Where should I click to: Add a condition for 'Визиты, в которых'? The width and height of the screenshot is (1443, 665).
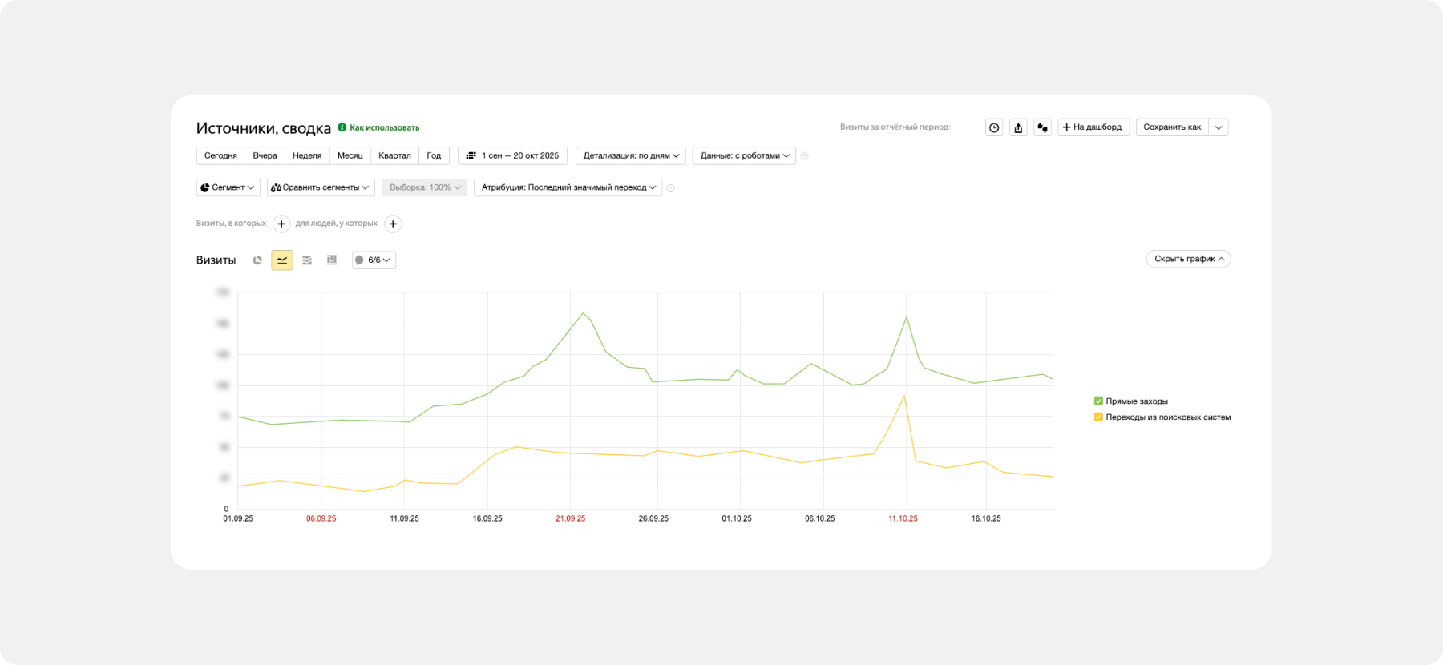pos(281,224)
